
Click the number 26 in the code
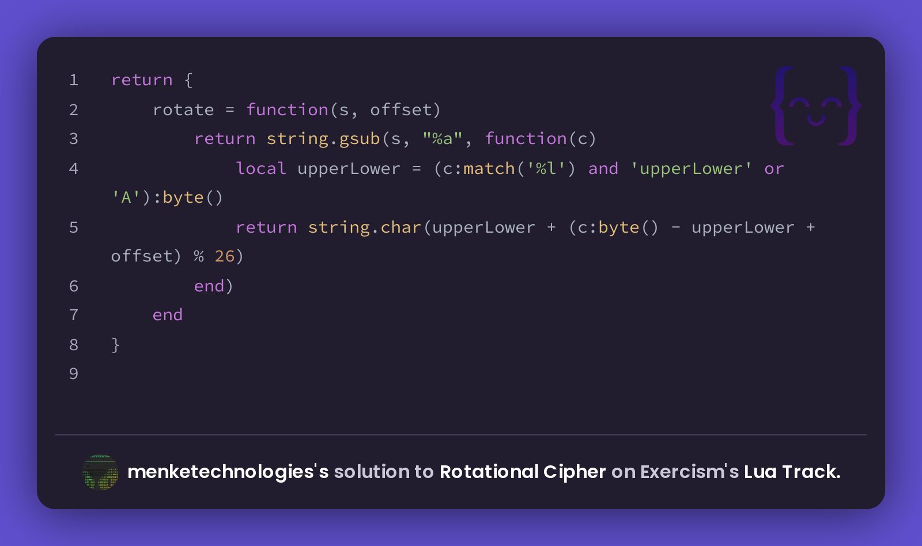[225, 256]
